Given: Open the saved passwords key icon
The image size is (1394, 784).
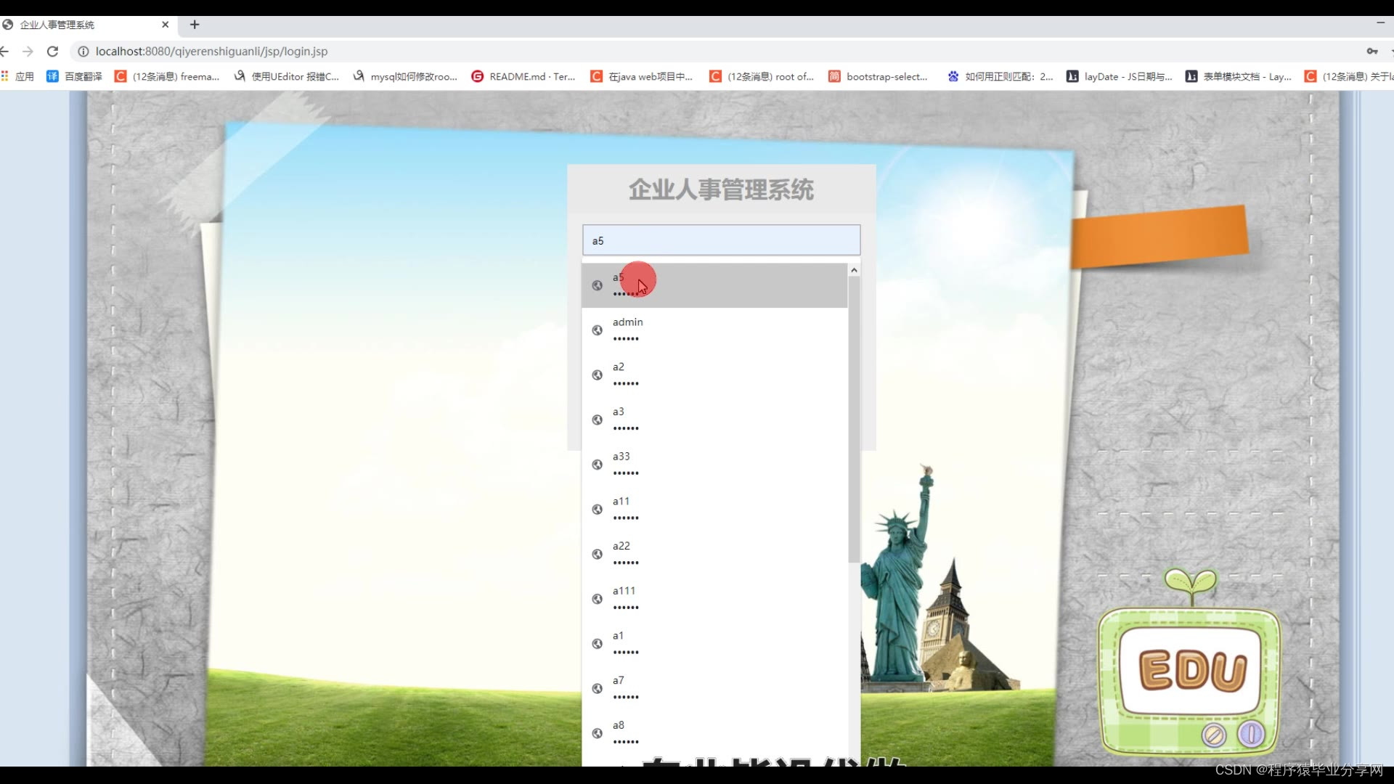Looking at the screenshot, I should [x=1371, y=52].
